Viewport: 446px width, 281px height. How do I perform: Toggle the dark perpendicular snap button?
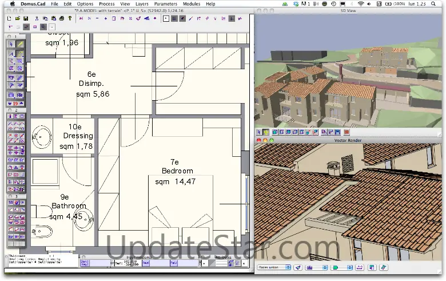click(x=232, y=18)
